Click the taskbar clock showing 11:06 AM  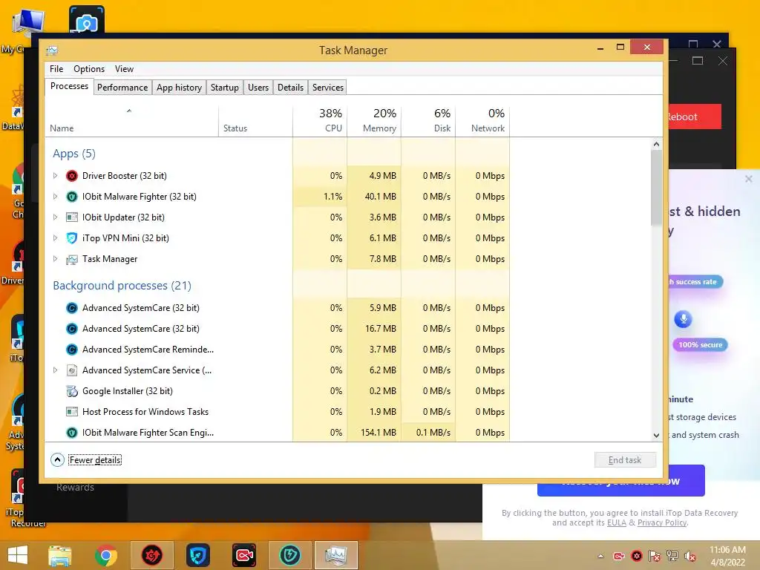tap(727, 556)
